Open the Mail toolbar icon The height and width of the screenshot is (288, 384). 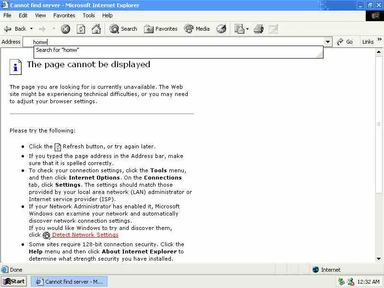point(239,29)
